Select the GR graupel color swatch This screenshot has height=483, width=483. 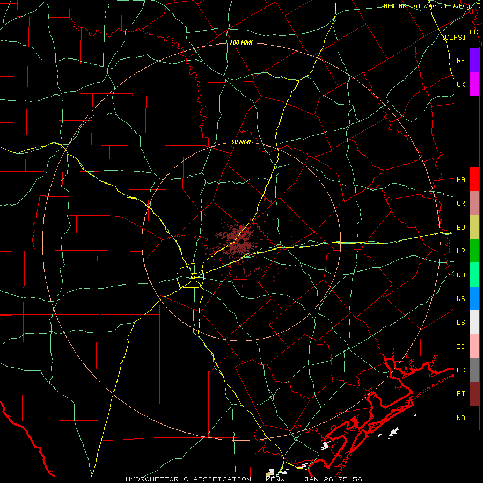click(474, 203)
